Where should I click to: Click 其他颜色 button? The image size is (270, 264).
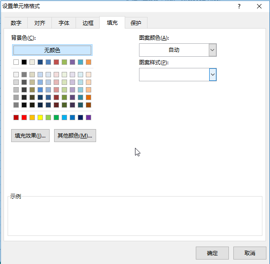pyautogui.click(x=75, y=136)
